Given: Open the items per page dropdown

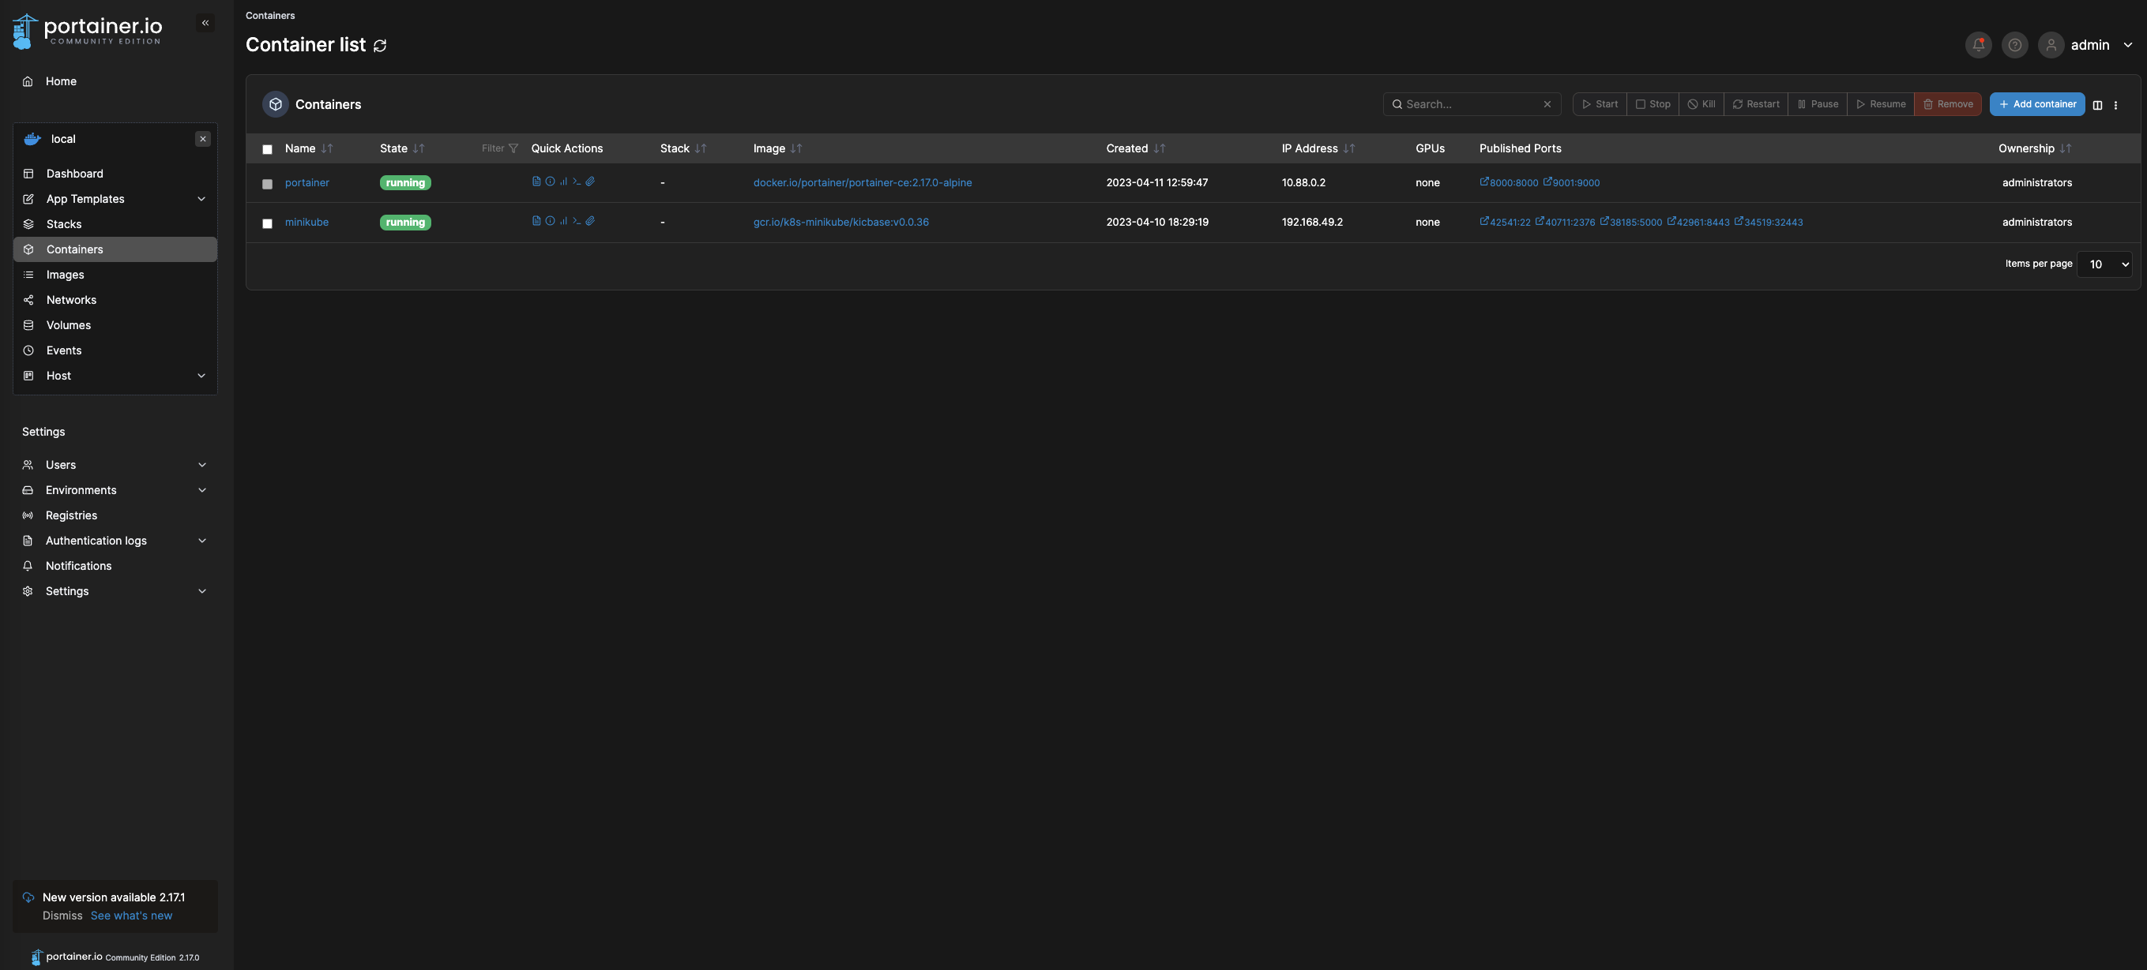Looking at the screenshot, I should [x=2104, y=264].
